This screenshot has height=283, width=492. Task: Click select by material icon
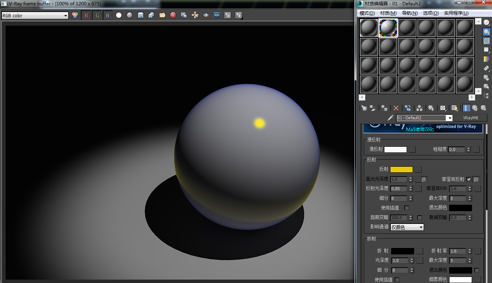point(486,86)
